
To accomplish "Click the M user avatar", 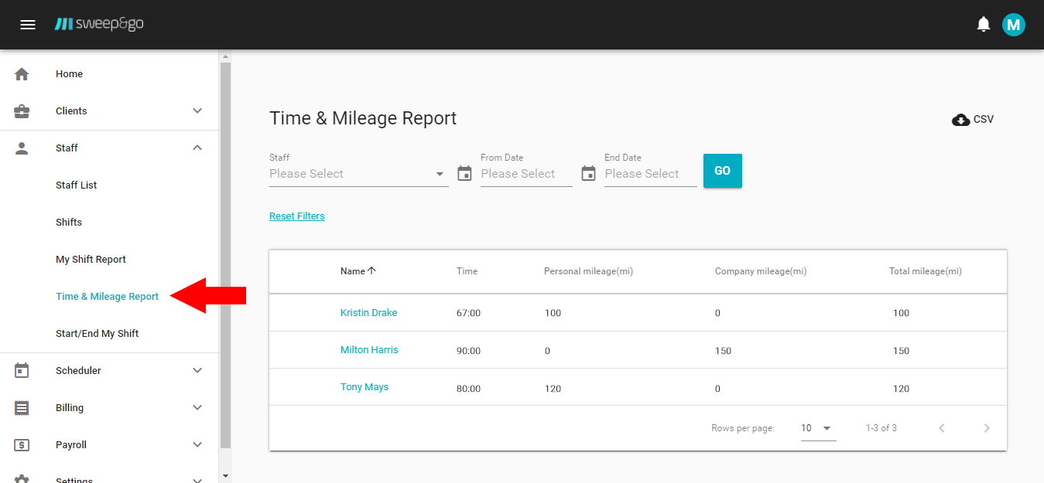I will pyautogui.click(x=1014, y=24).
